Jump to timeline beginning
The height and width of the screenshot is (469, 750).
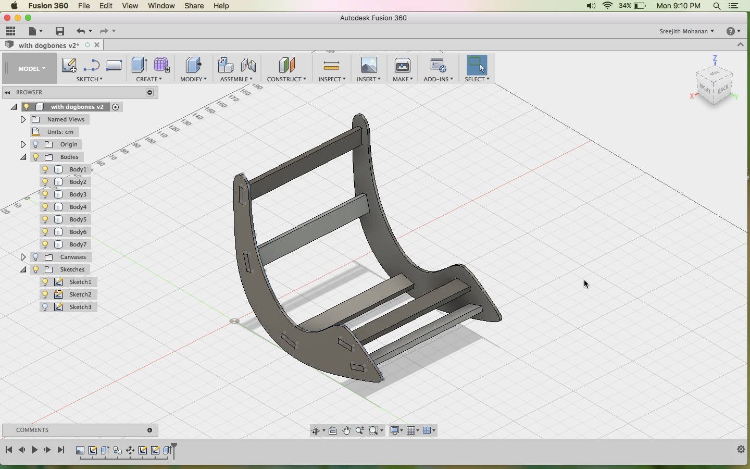pos(9,450)
